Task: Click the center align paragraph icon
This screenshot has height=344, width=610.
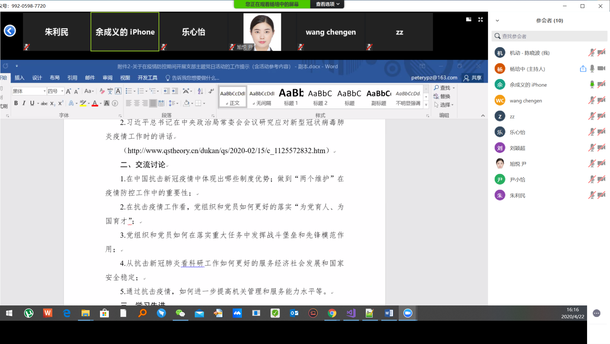Action: [x=137, y=103]
